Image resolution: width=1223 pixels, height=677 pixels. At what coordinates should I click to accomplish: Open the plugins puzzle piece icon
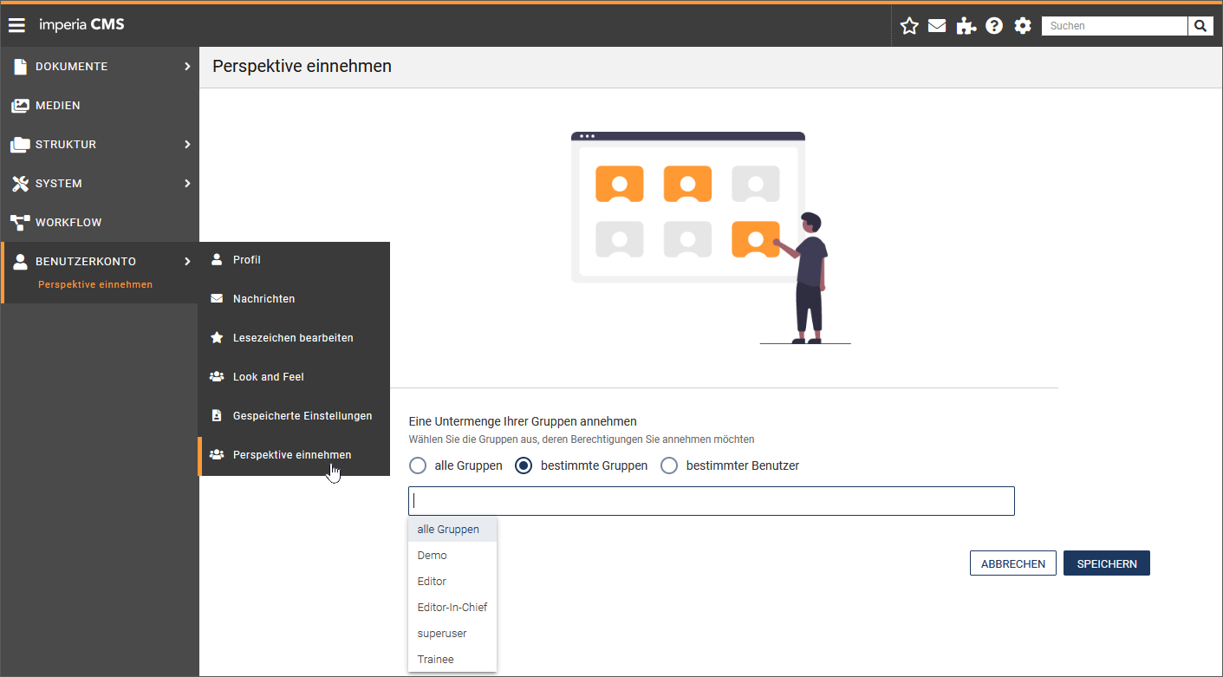point(966,26)
